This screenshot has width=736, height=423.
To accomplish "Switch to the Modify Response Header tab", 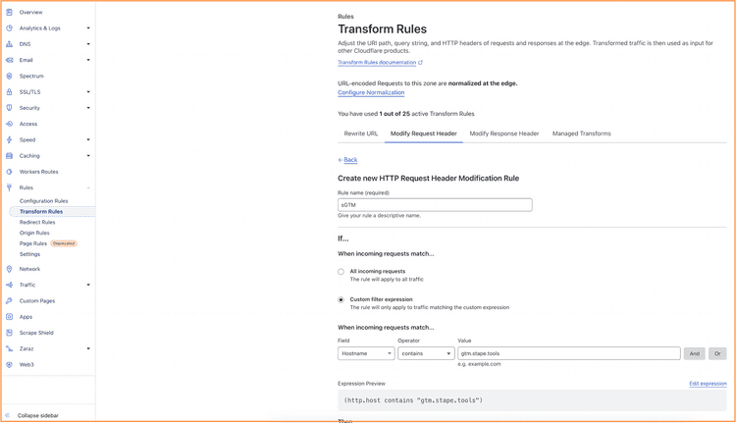I will tap(503, 133).
